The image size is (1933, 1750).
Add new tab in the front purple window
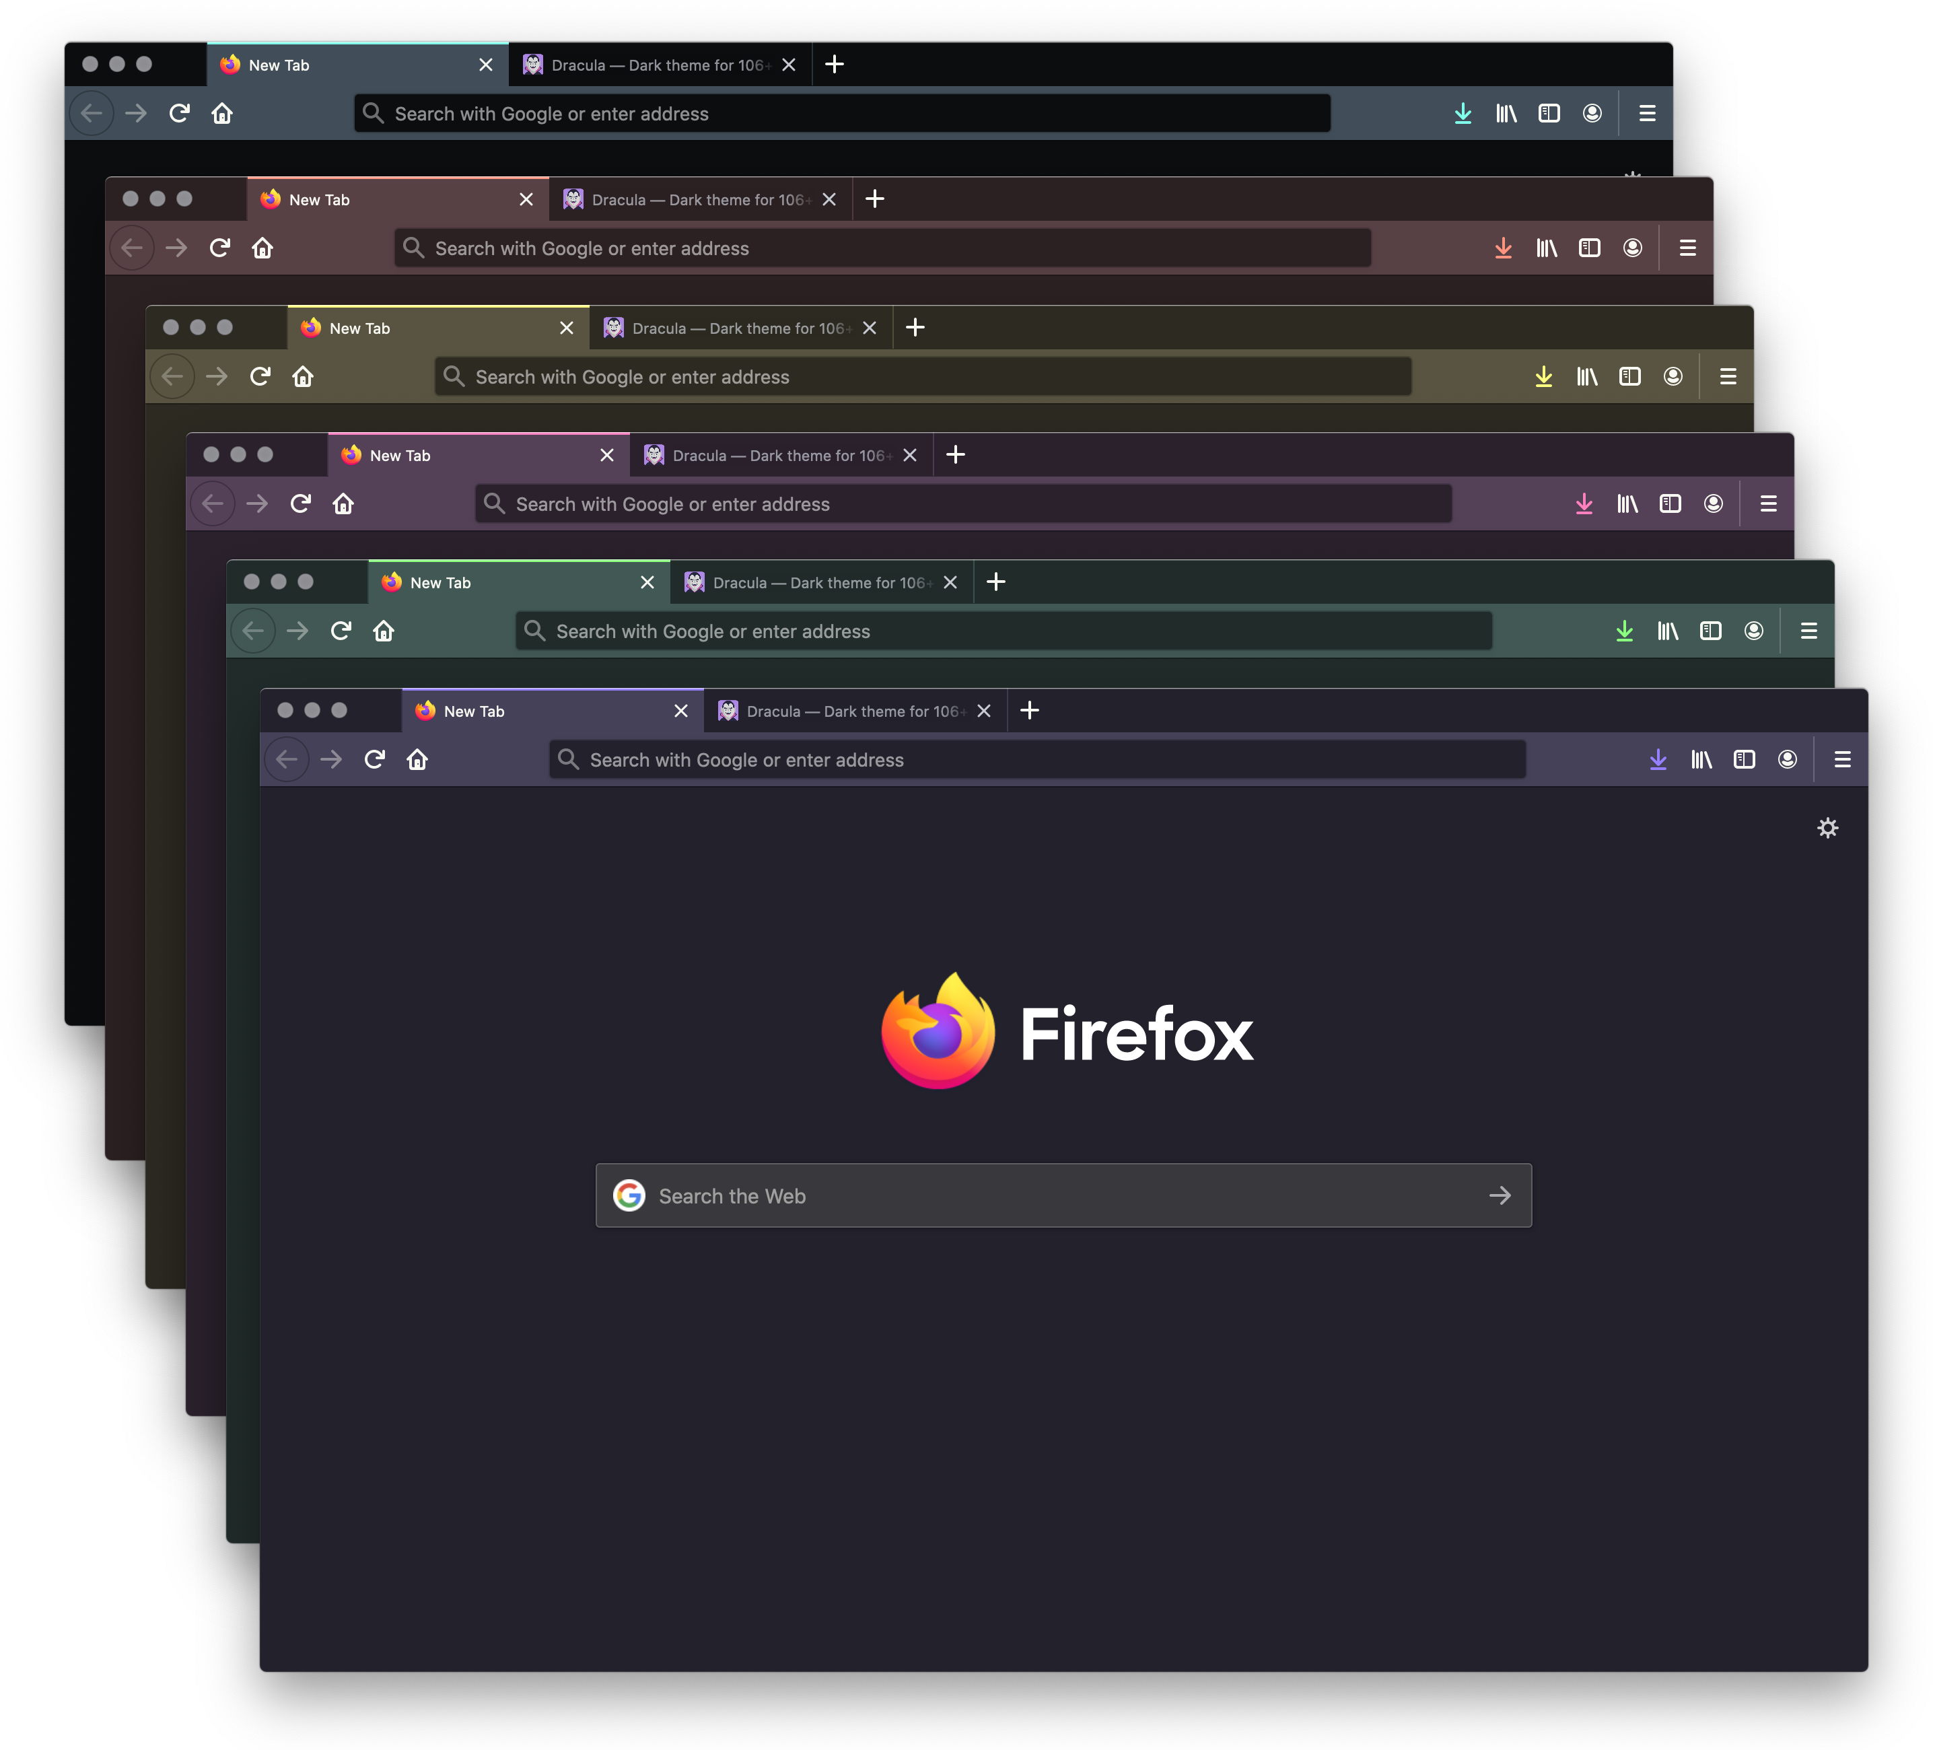coord(1030,711)
